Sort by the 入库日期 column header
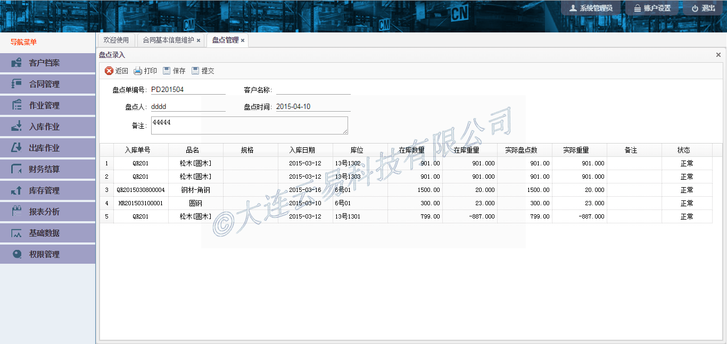 pos(305,150)
